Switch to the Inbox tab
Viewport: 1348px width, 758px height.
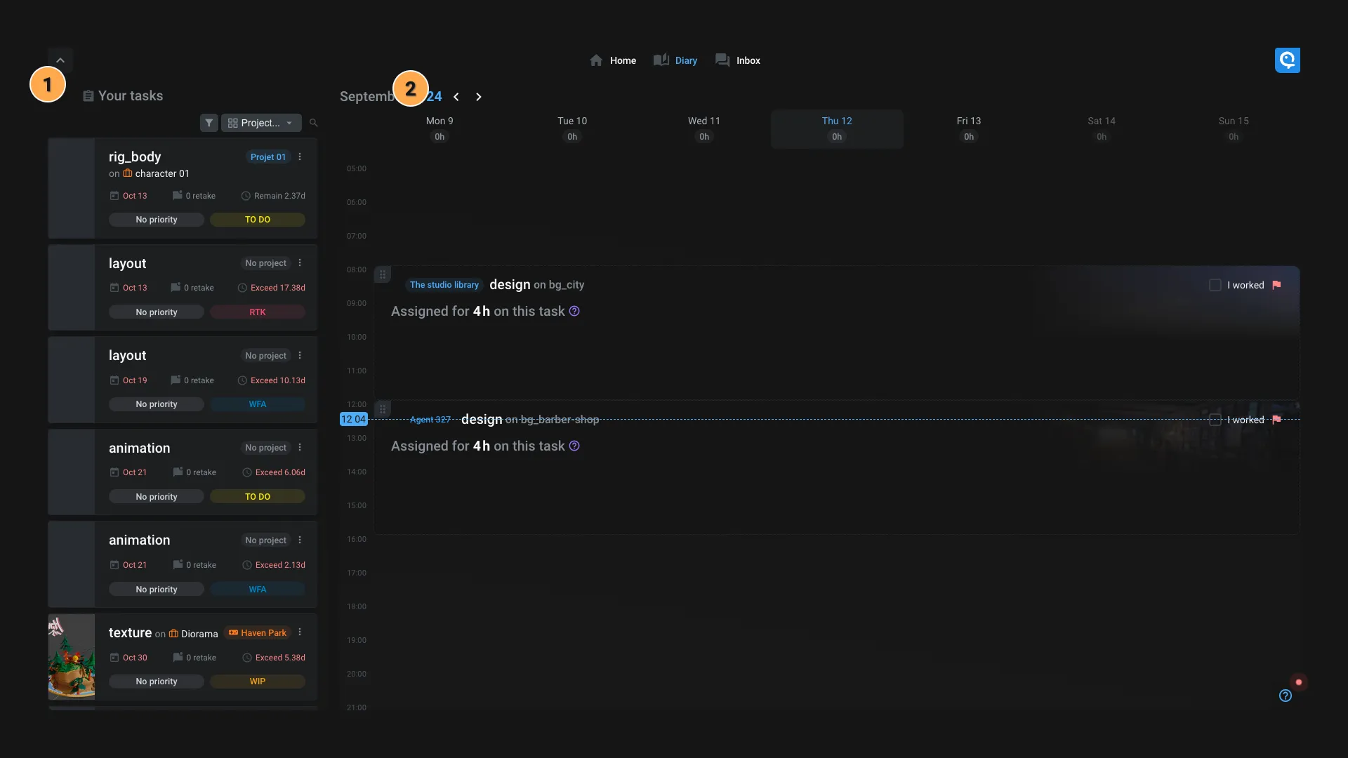point(738,60)
